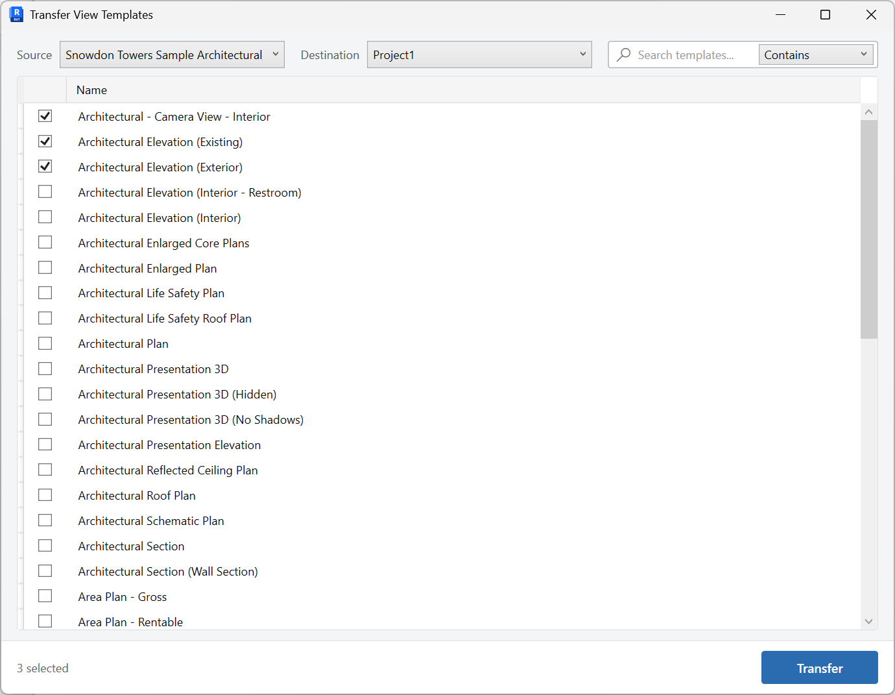The image size is (895, 695).
Task: Check Architectural Elevation (Interior - Restroom) checkbox
Action: point(45,192)
